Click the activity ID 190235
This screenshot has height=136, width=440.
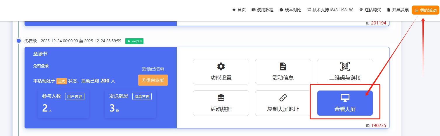click(379, 126)
